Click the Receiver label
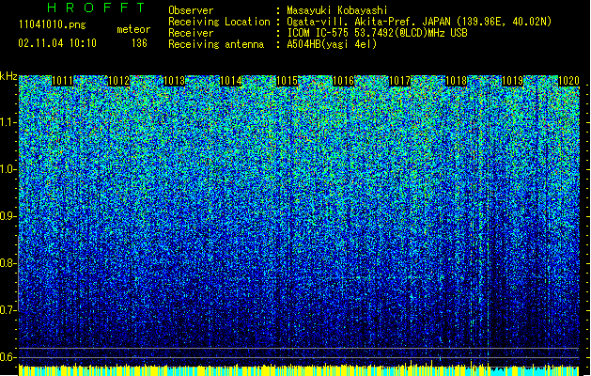The image size is (591, 376). pyautogui.click(x=191, y=33)
